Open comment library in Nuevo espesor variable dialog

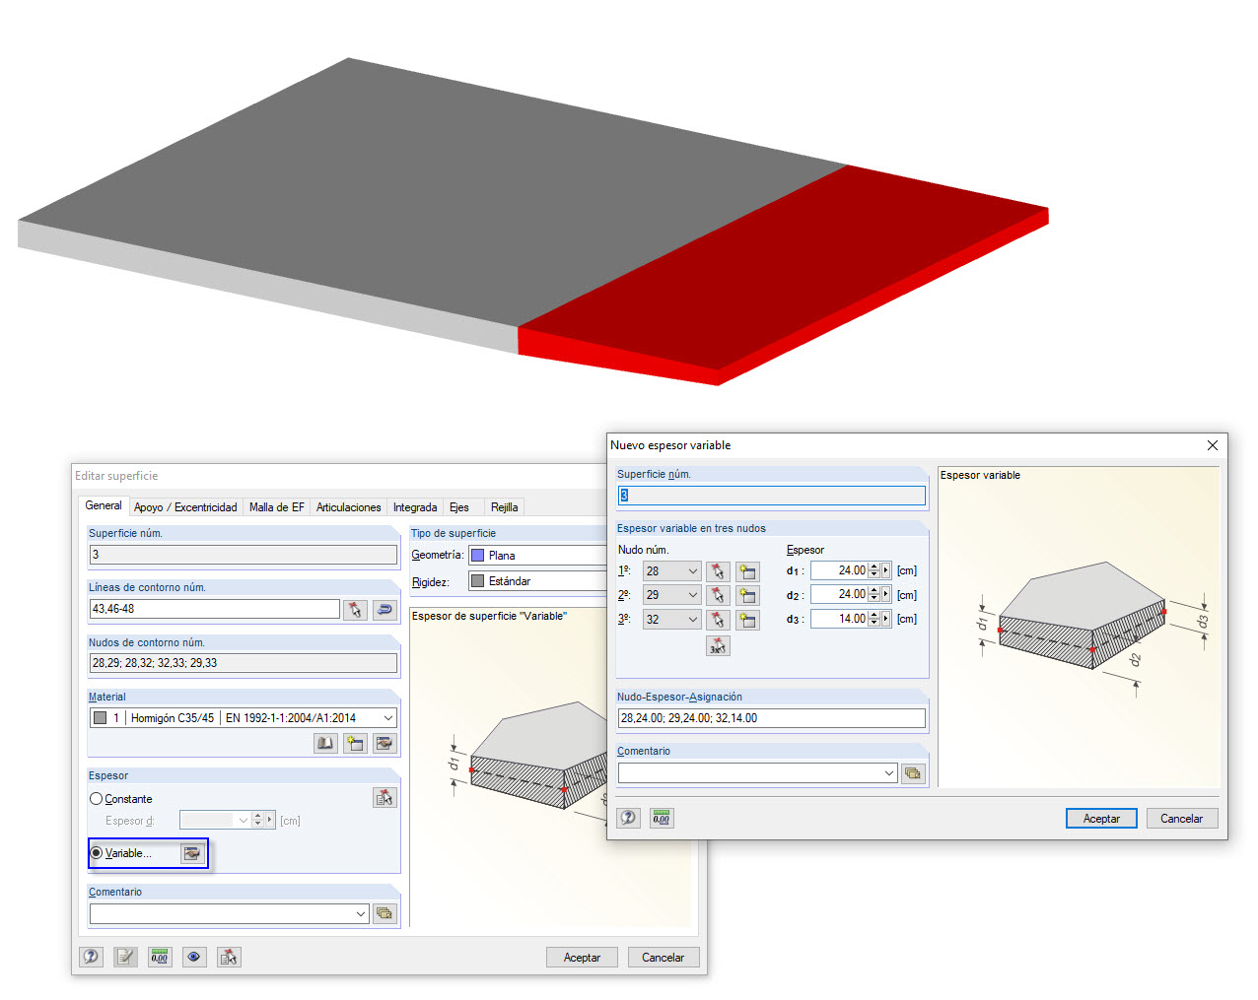[913, 773]
